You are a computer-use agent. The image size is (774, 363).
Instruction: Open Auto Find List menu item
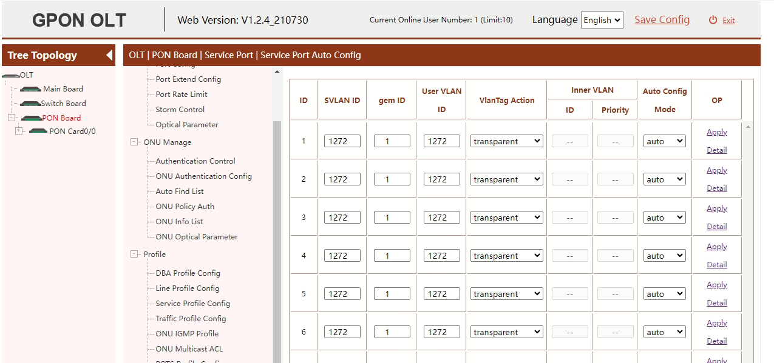click(x=180, y=191)
